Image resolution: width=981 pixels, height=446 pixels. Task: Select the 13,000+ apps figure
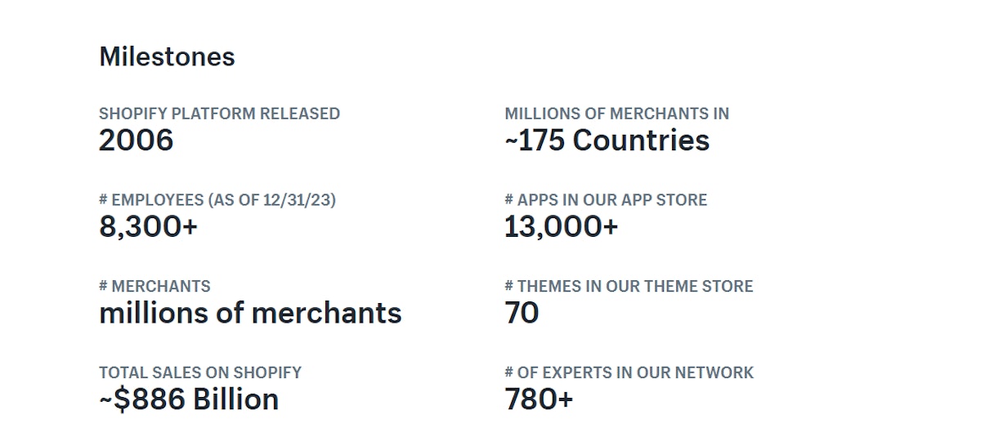[561, 227]
